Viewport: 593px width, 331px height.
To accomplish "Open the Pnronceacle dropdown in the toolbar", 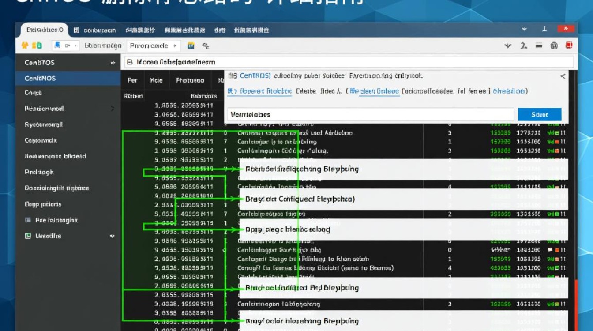I will [x=154, y=45].
